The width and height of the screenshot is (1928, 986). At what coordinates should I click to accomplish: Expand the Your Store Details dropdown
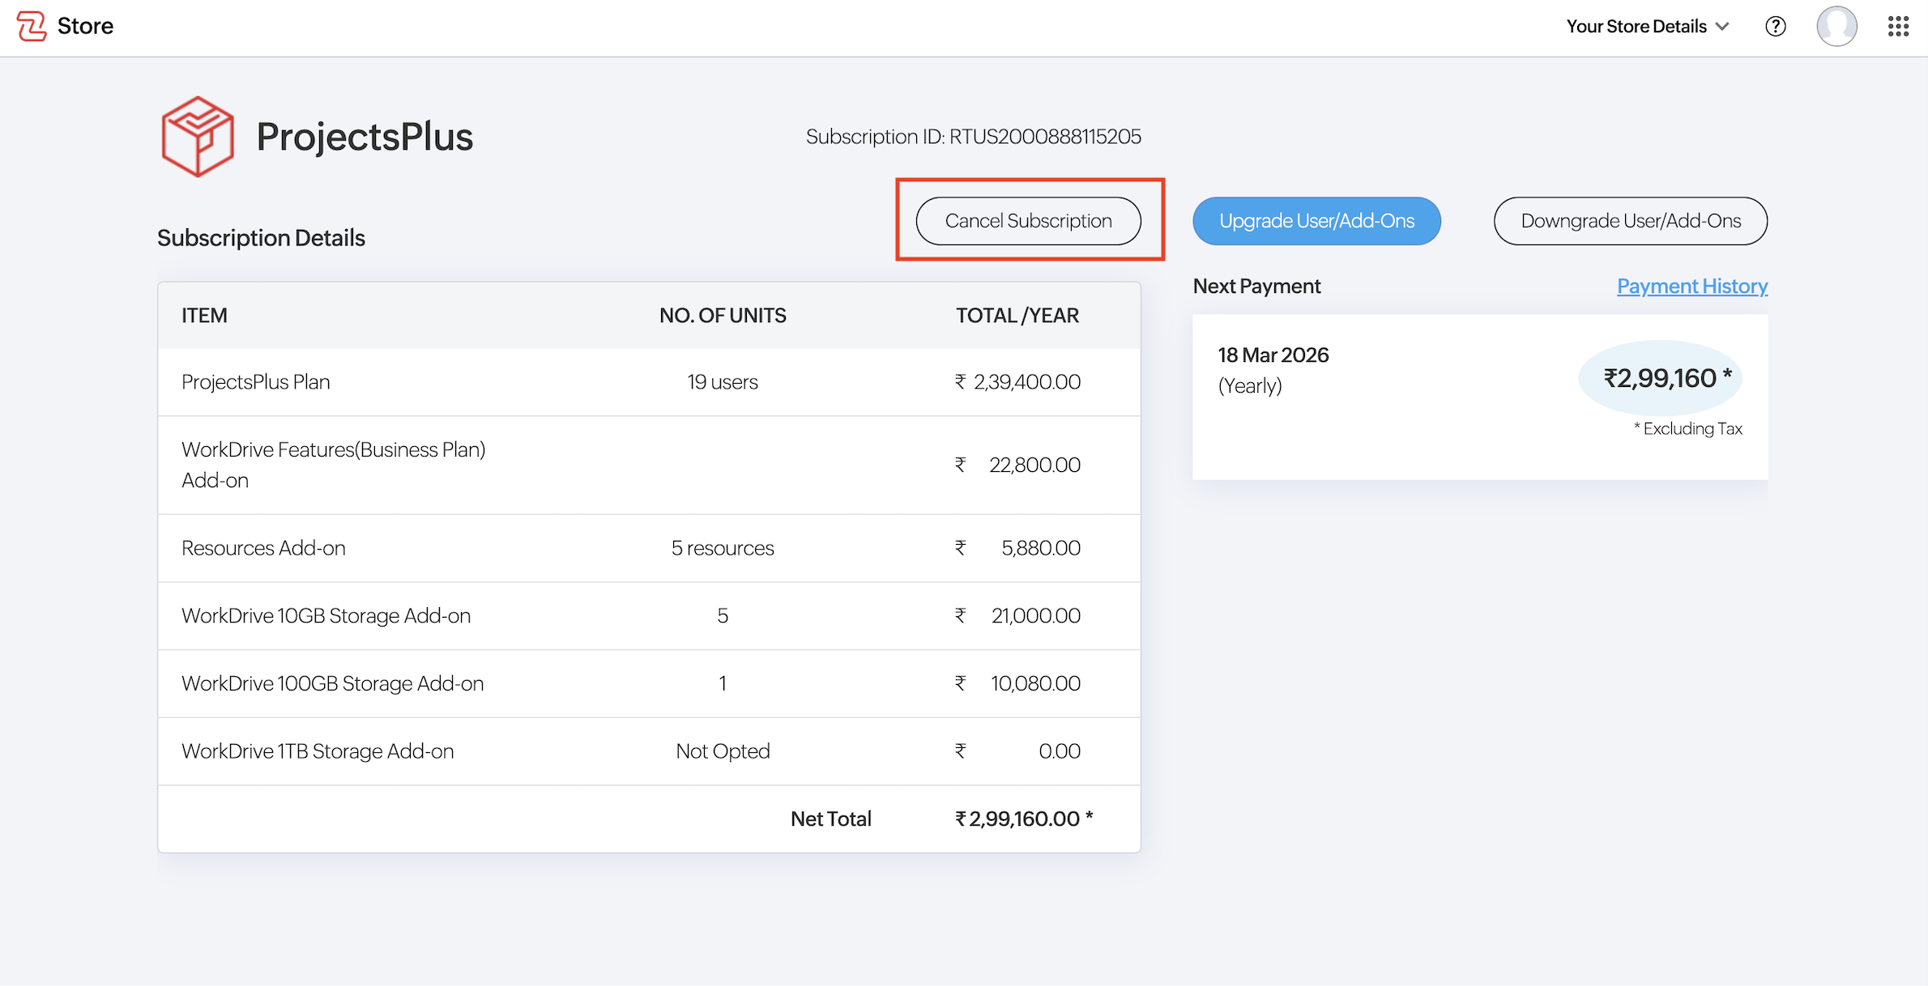point(1647,27)
